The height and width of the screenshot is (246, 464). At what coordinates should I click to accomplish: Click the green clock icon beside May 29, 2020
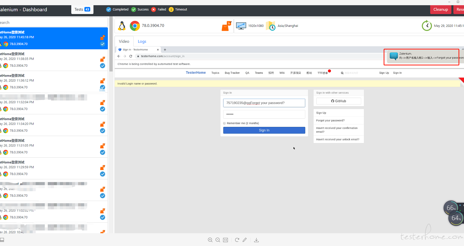click(x=427, y=26)
